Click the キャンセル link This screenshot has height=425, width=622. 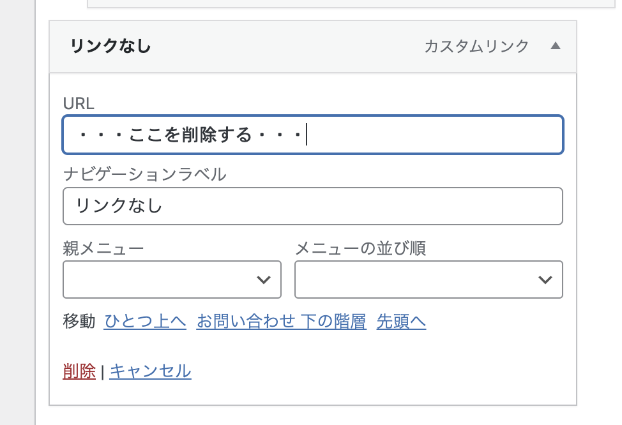pyautogui.click(x=150, y=371)
